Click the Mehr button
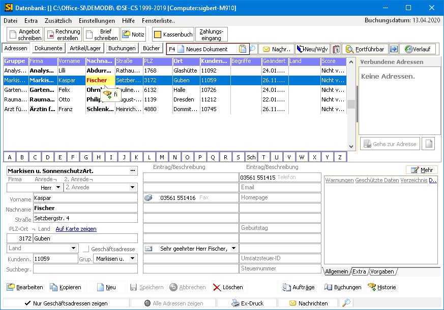The image size is (444, 310). 422,169
